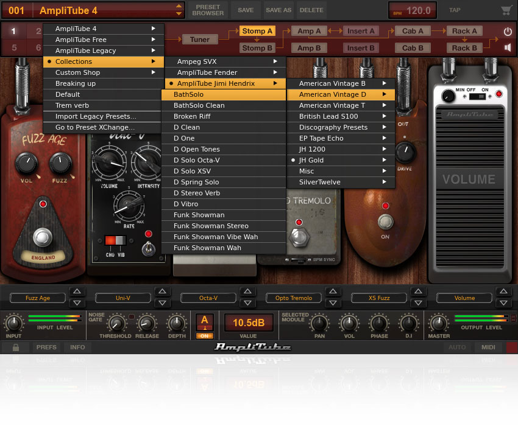Select preset slot 1

tap(13, 32)
